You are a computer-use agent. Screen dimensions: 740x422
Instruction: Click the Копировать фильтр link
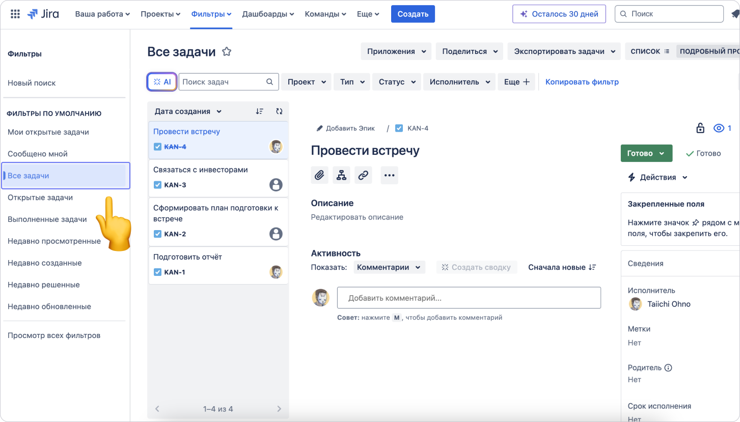click(582, 82)
